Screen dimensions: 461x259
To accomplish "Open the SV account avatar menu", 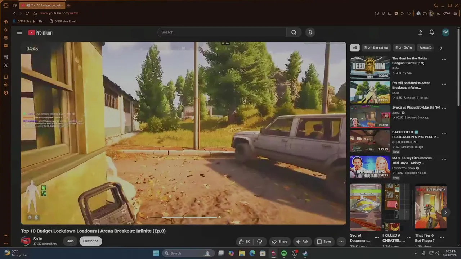I will 446,32.
